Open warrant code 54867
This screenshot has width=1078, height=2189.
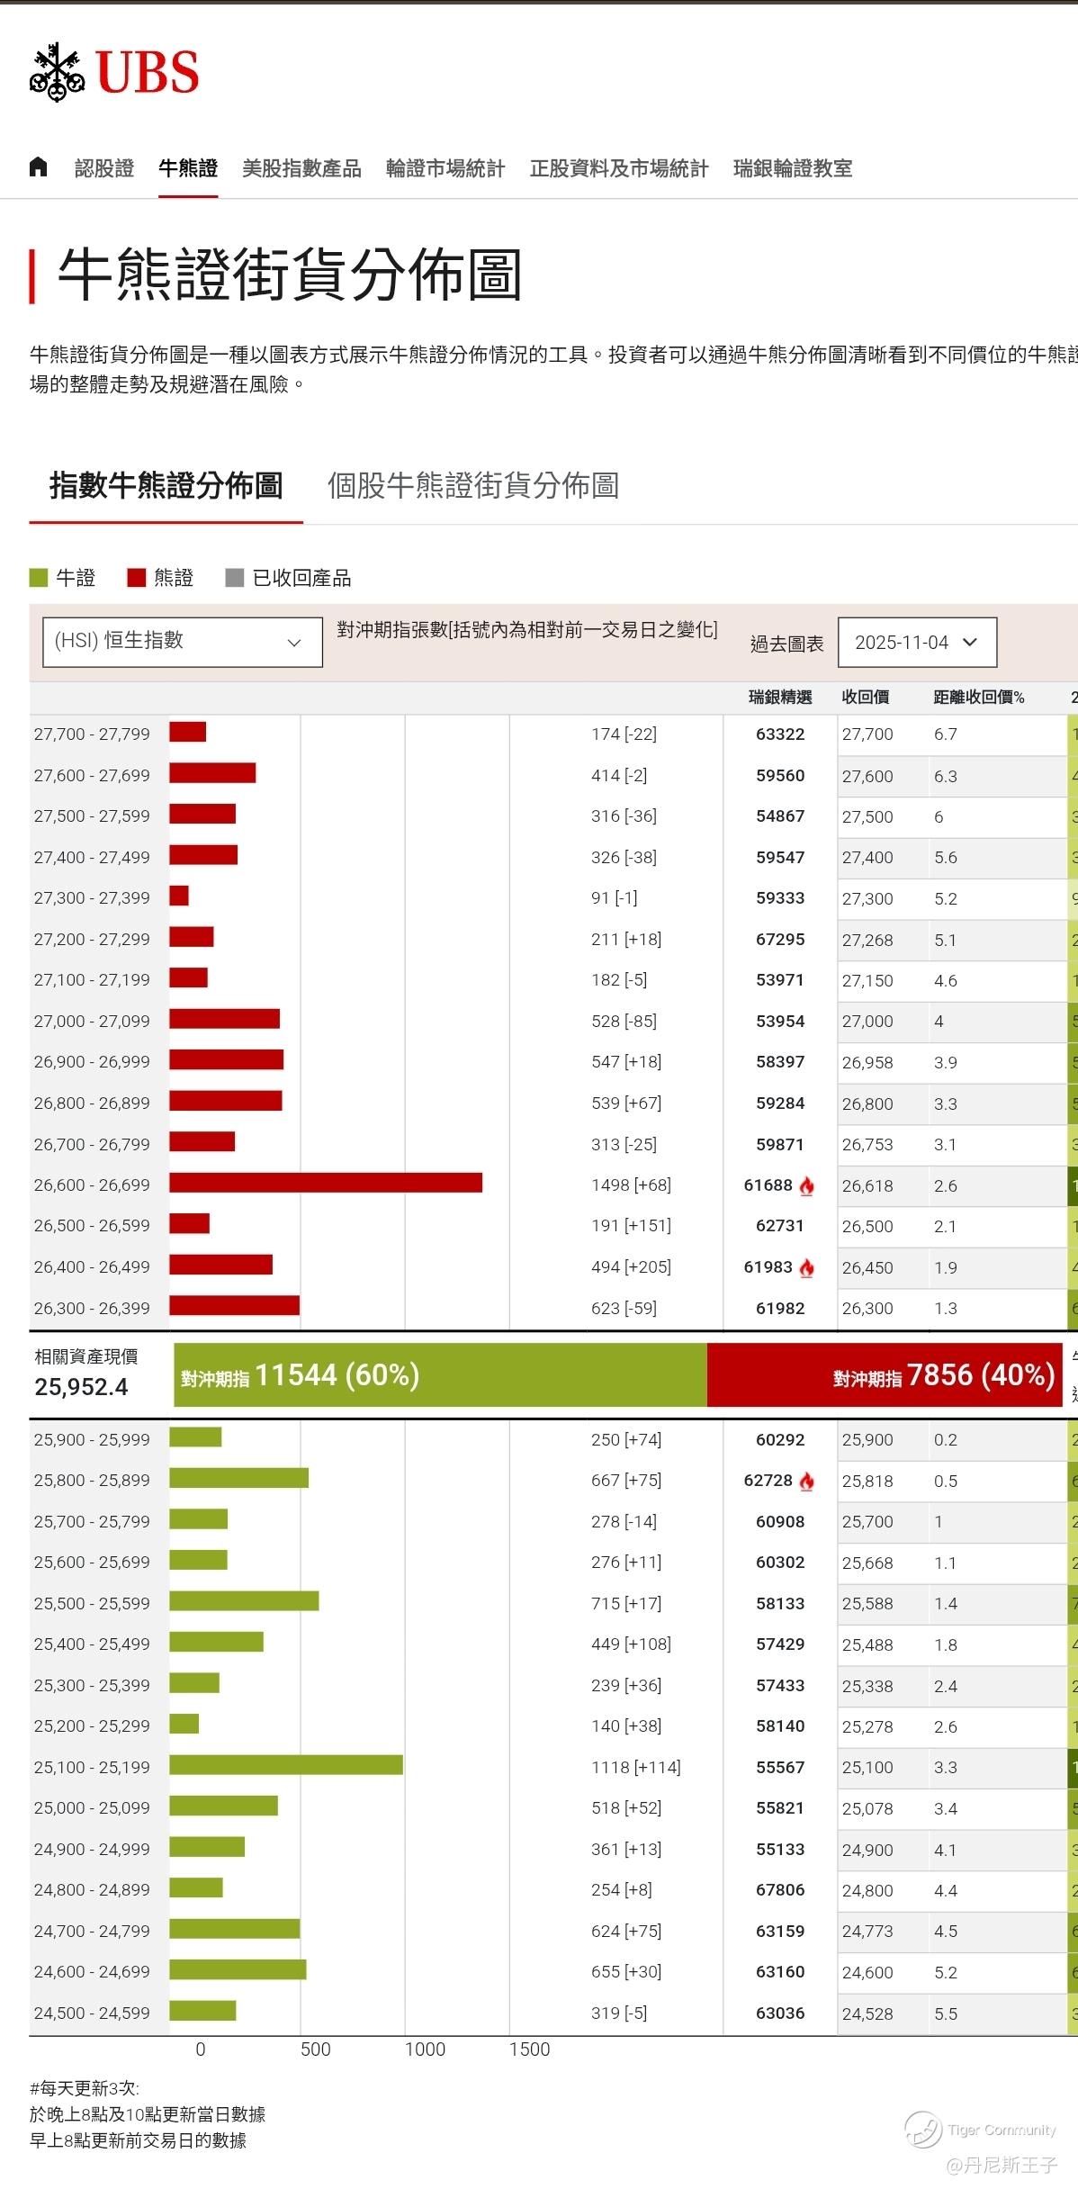point(780,816)
